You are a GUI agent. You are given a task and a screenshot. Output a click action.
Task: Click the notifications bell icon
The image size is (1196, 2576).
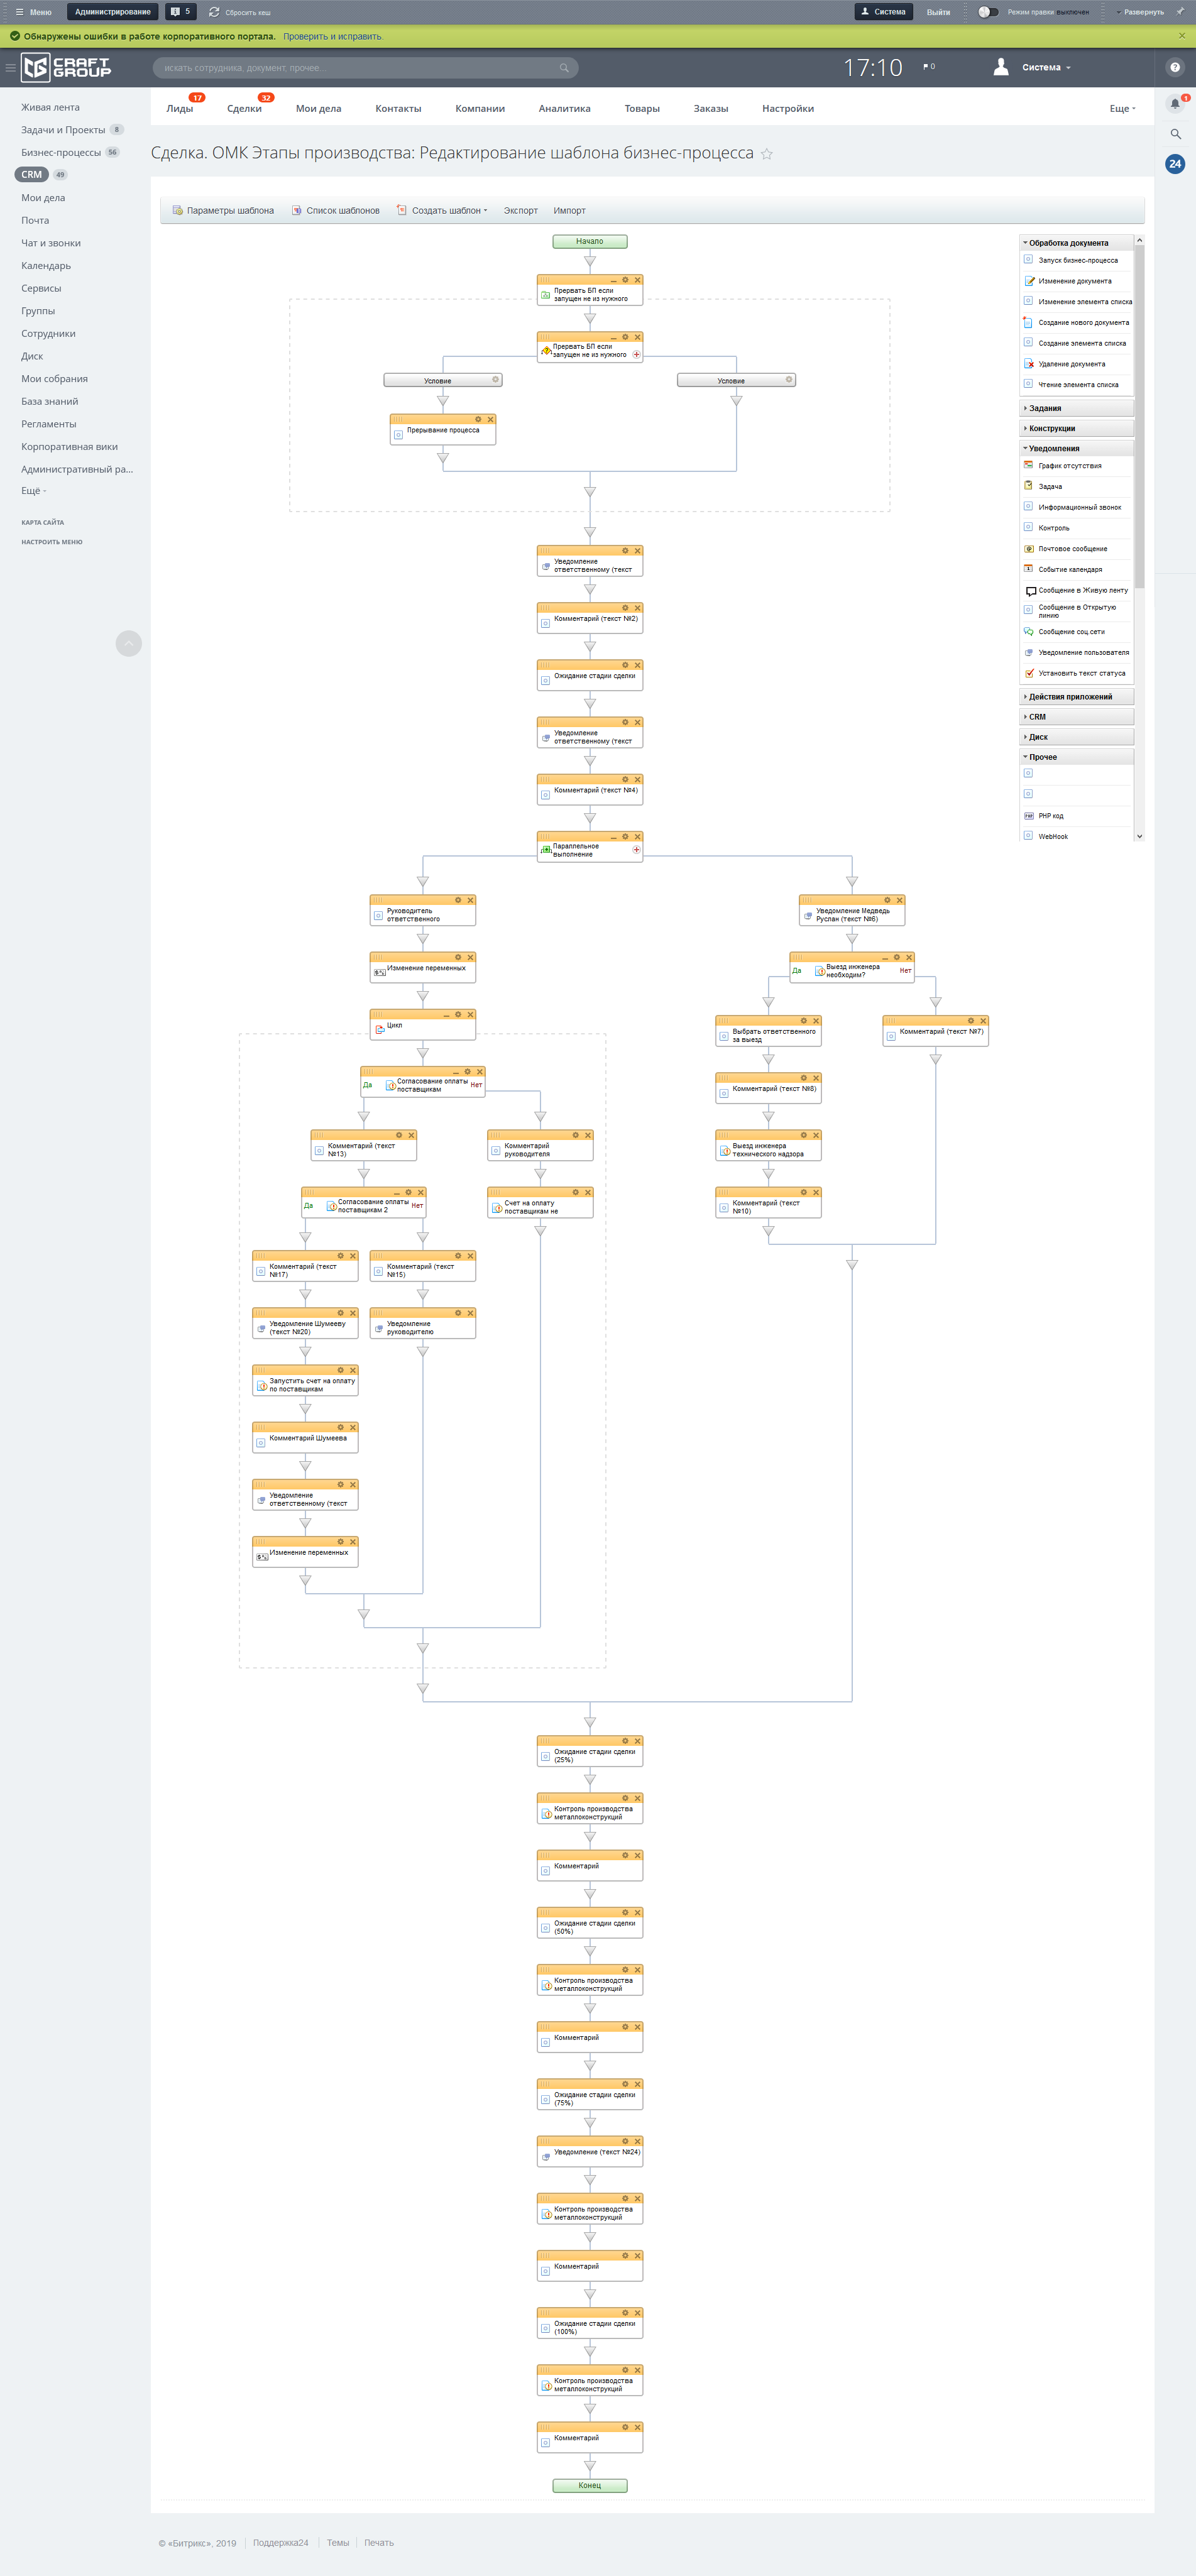click(x=1175, y=104)
